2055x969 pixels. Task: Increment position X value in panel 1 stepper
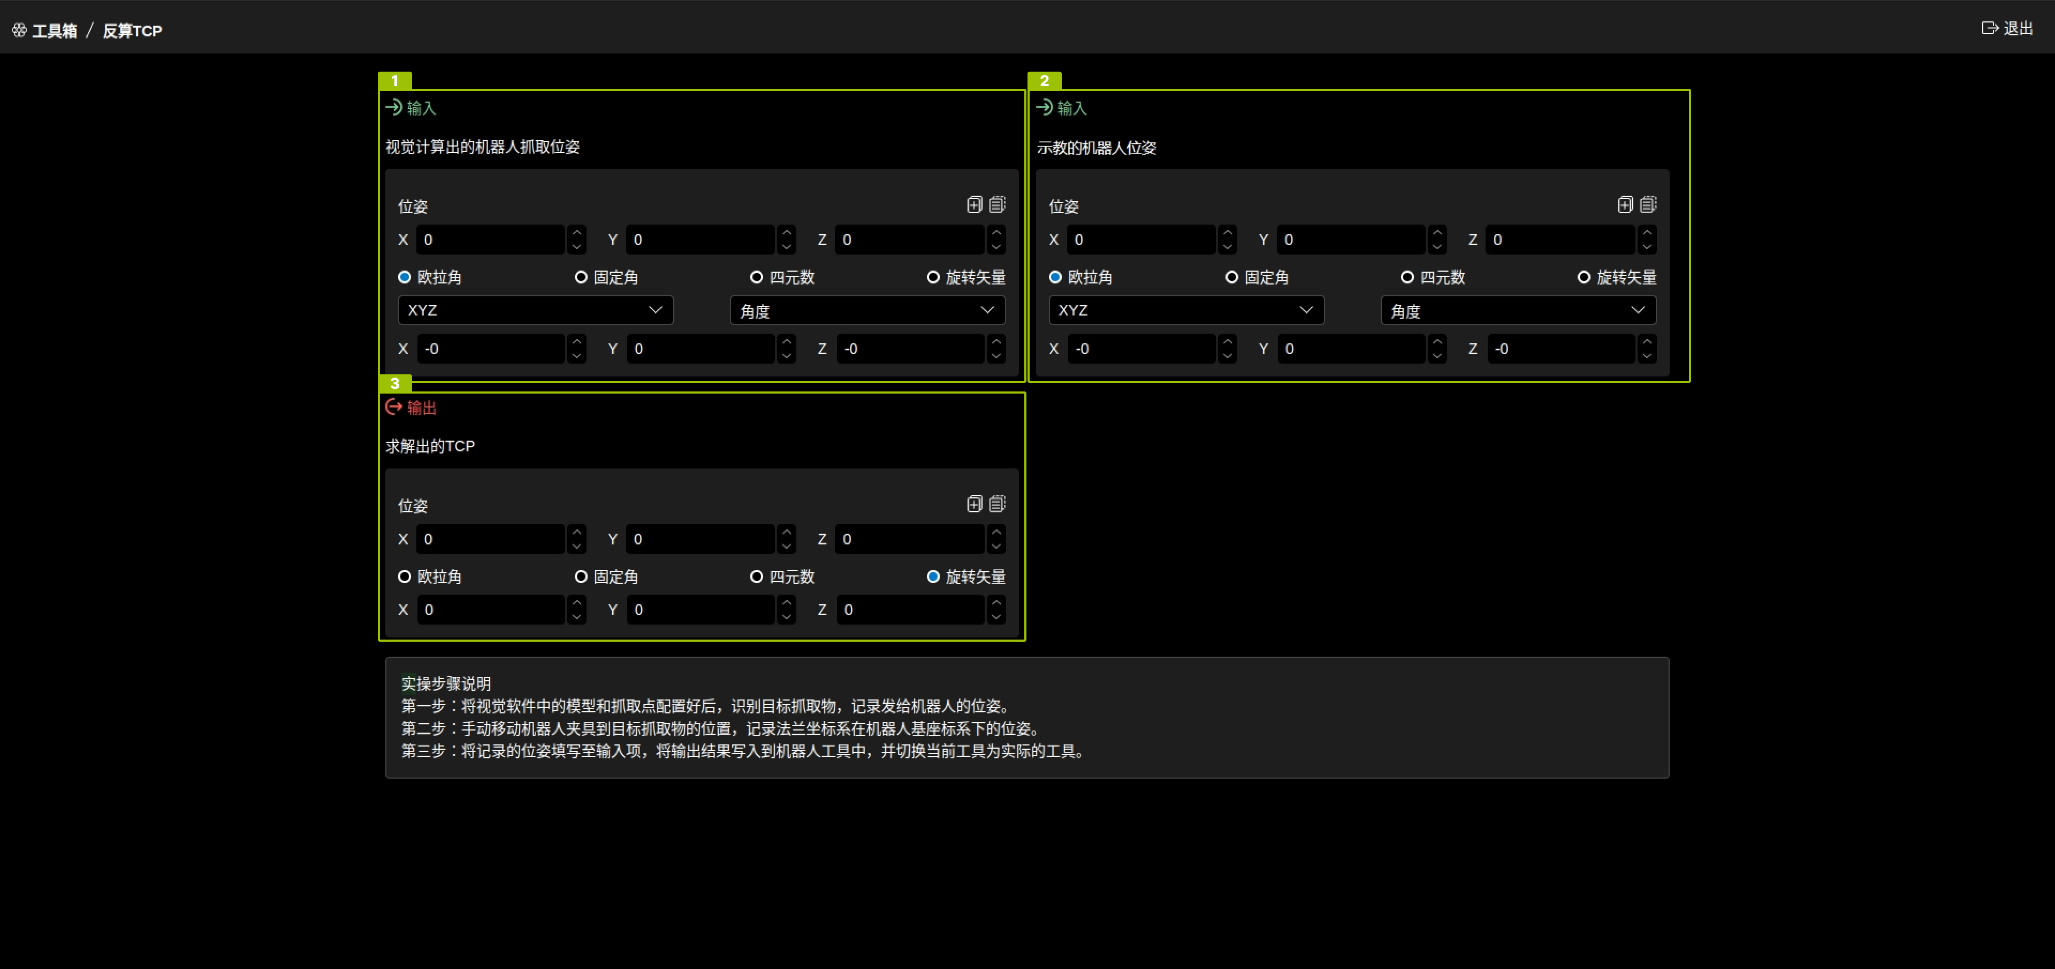tap(577, 233)
